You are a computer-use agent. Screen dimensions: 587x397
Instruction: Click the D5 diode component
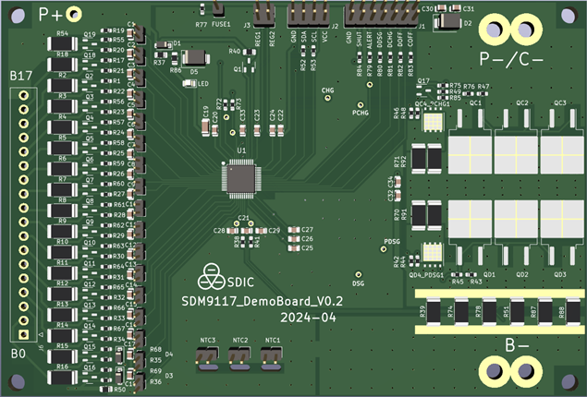pos(195,59)
